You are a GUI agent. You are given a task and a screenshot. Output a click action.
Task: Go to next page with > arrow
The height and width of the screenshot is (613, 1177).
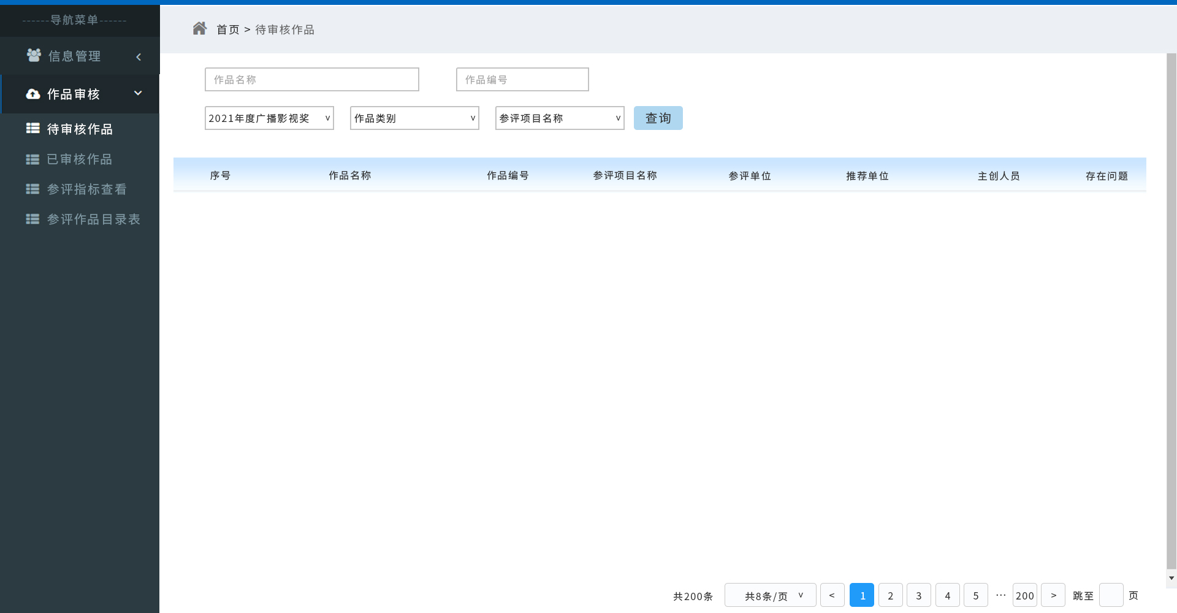(1053, 595)
